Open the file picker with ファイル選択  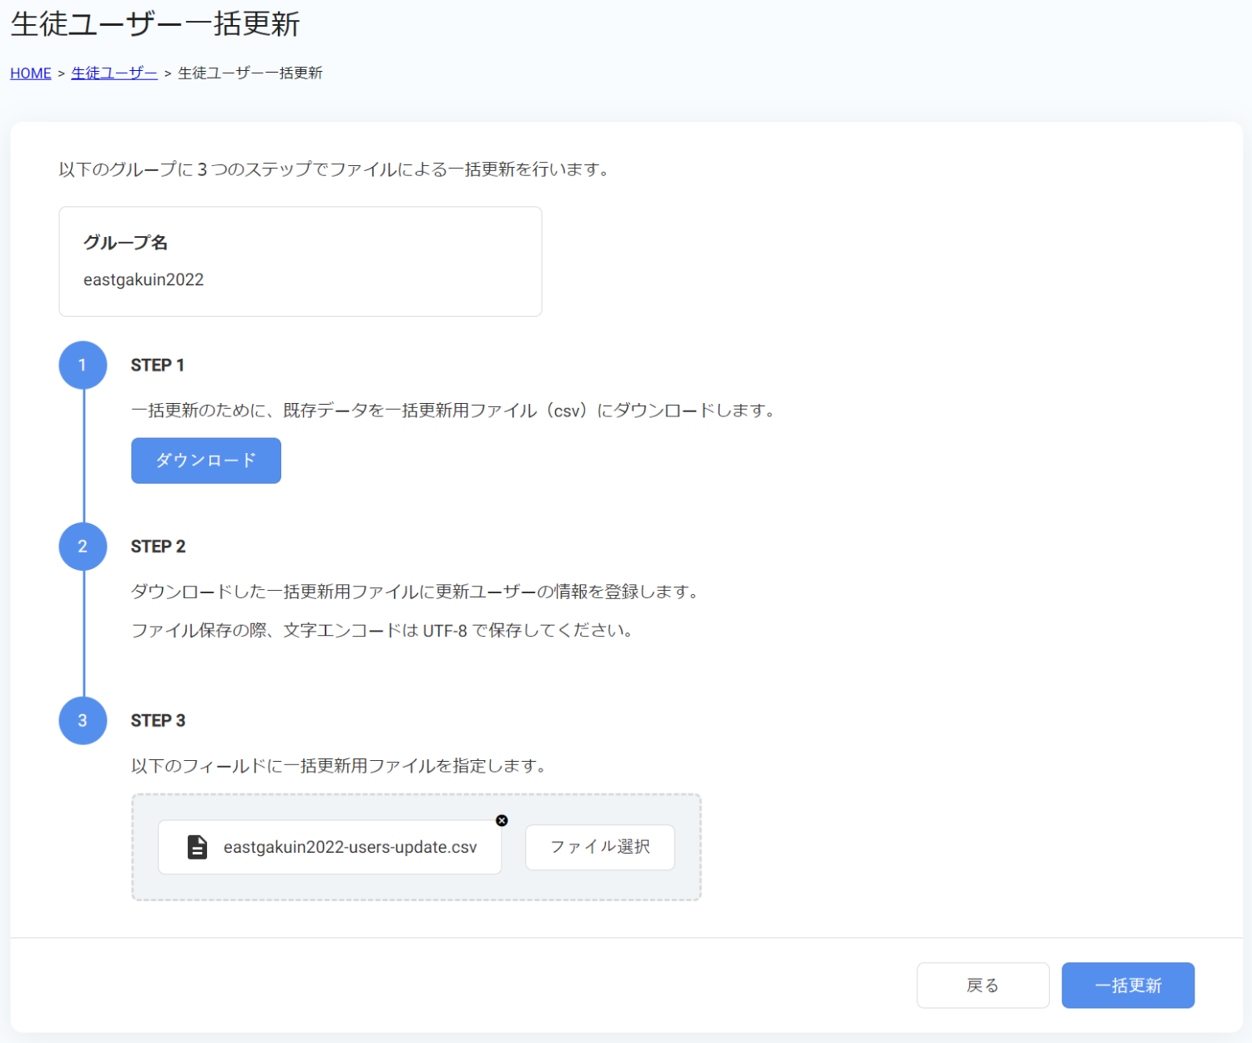point(600,847)
